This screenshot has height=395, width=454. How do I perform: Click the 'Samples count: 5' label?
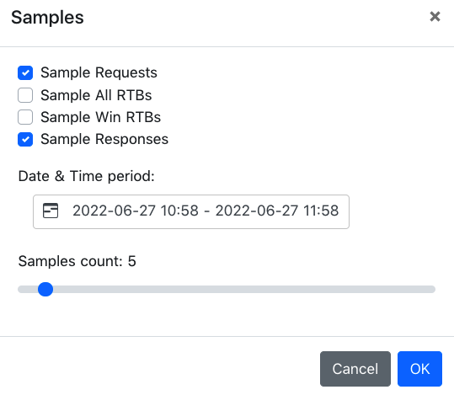[x=77, y=261]
